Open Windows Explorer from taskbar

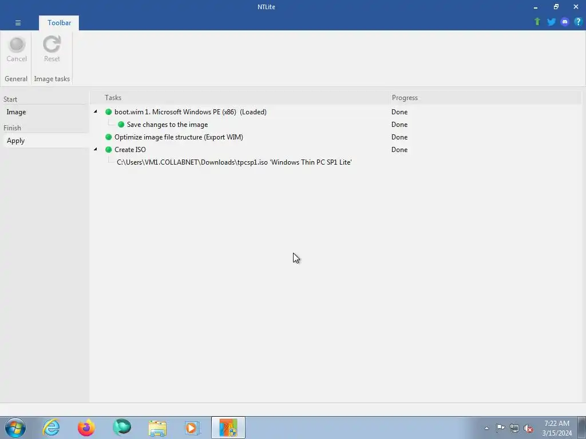[157, 428]
